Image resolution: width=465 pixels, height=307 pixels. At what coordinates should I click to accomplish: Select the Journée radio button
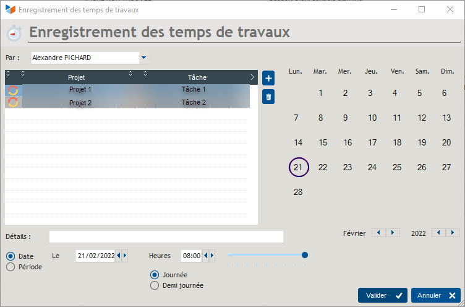point(155,275)
